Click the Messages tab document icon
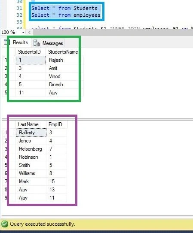This screenshot has width=193, height=233. tap(37, 43)
